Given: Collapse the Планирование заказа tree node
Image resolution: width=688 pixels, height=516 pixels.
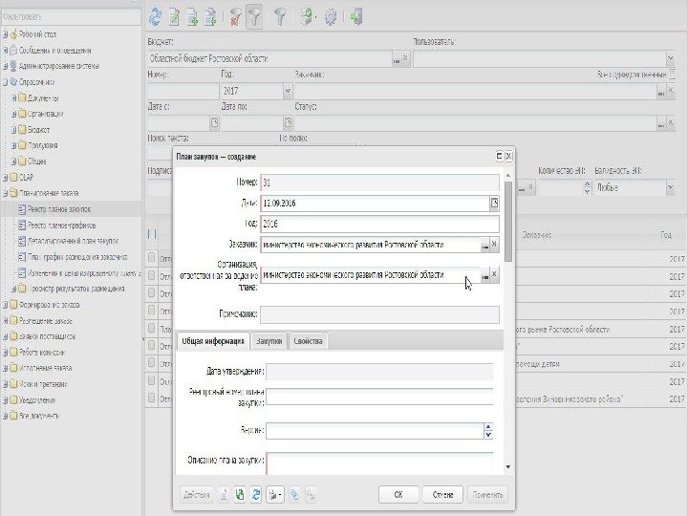Looking at the screenshot, I should pyautogui.click(x=6, y=193).
